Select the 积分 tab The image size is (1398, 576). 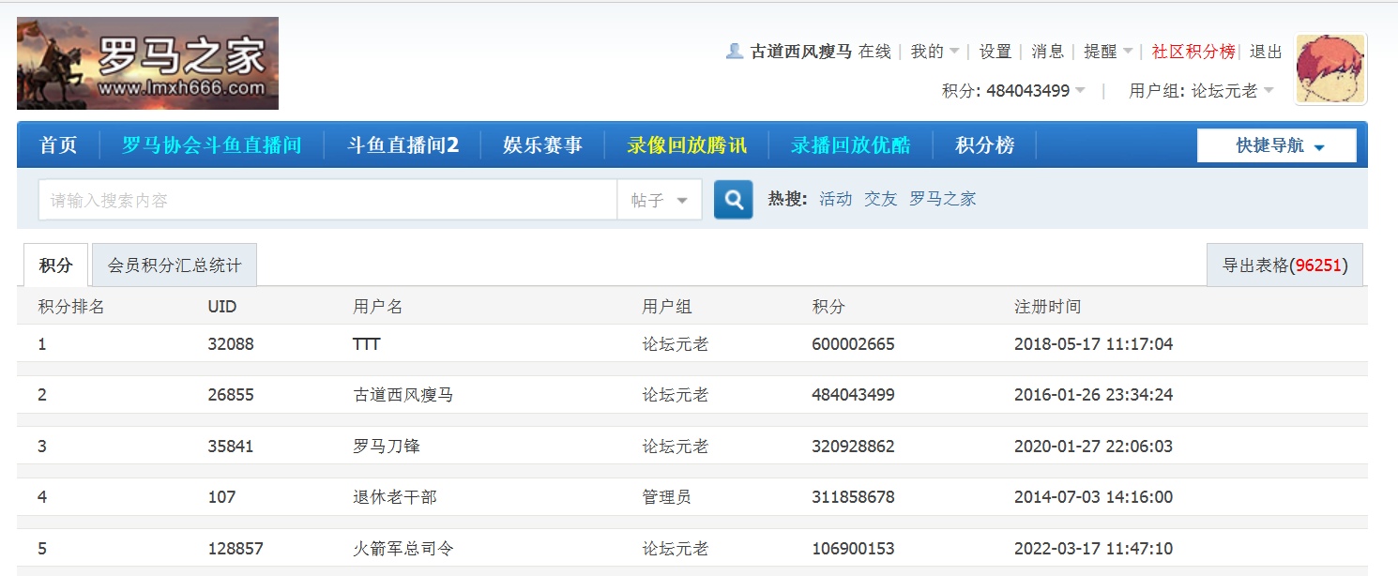click(x=55, y=265)
